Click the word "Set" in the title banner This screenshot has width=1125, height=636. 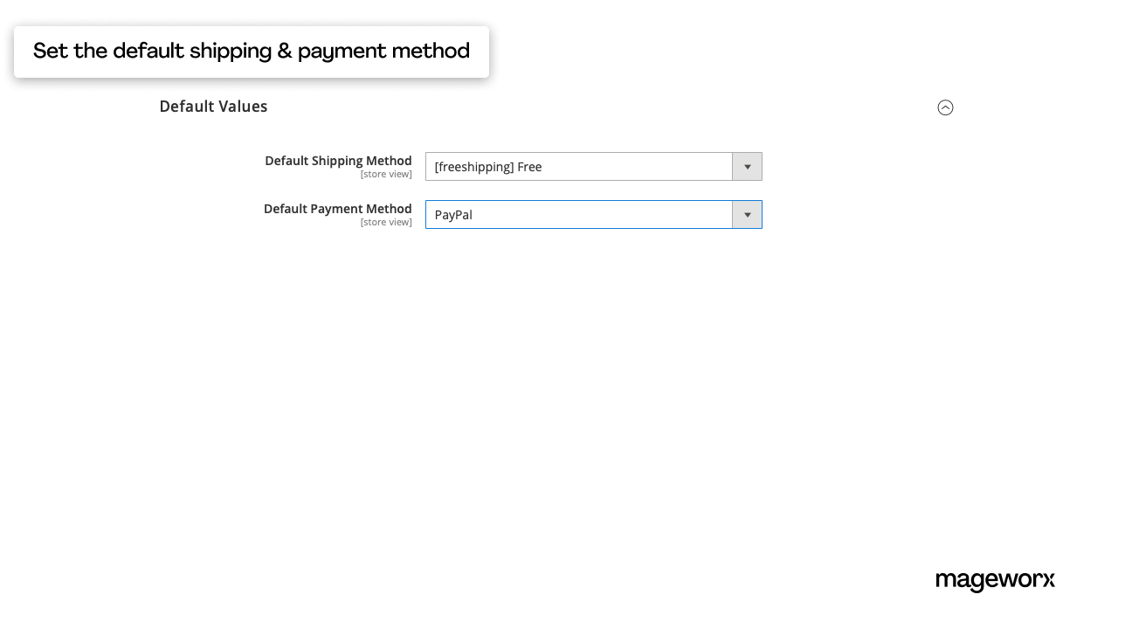51,52
